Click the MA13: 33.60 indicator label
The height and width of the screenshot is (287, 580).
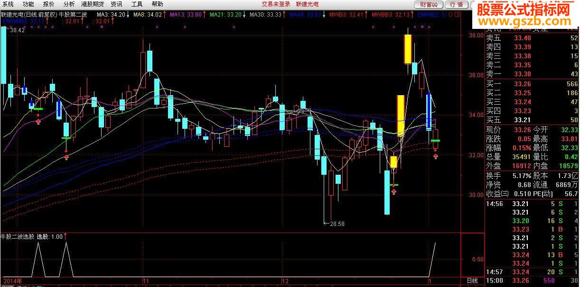[x=186, y=15]
